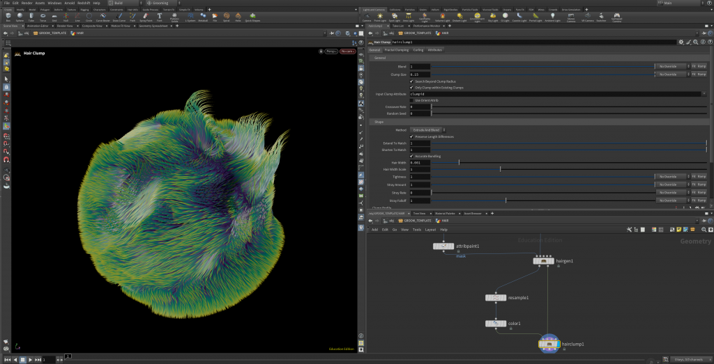The height and width of the screenshot is (364, 714).
Task: Click the attribpaint1 node icon
Action: pos(443,246)
